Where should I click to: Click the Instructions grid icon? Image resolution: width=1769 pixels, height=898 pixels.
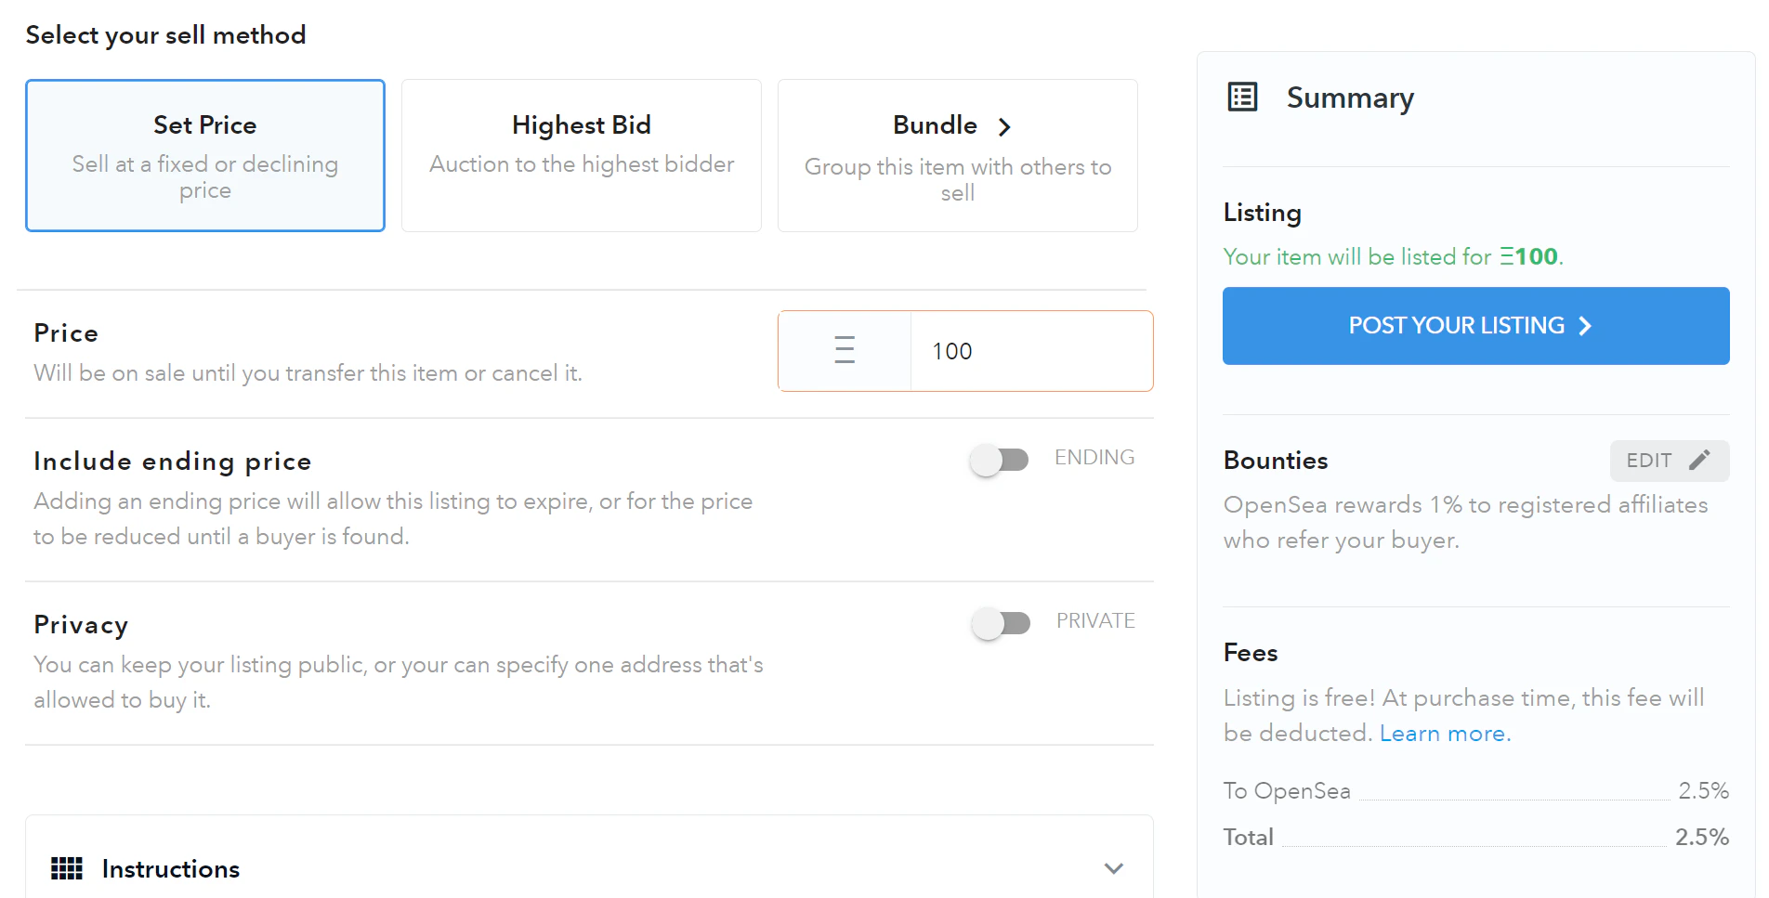[66, 868]
